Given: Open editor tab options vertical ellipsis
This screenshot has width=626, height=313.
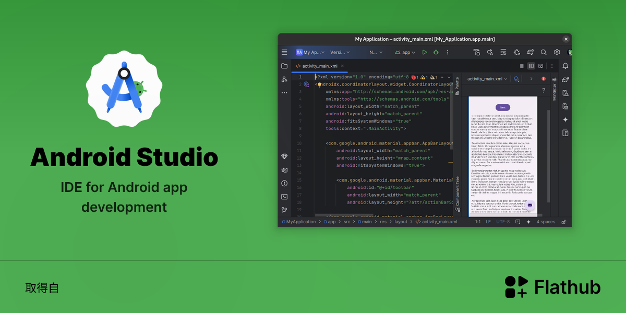Looking at the screenshot, I should point(552,66).
